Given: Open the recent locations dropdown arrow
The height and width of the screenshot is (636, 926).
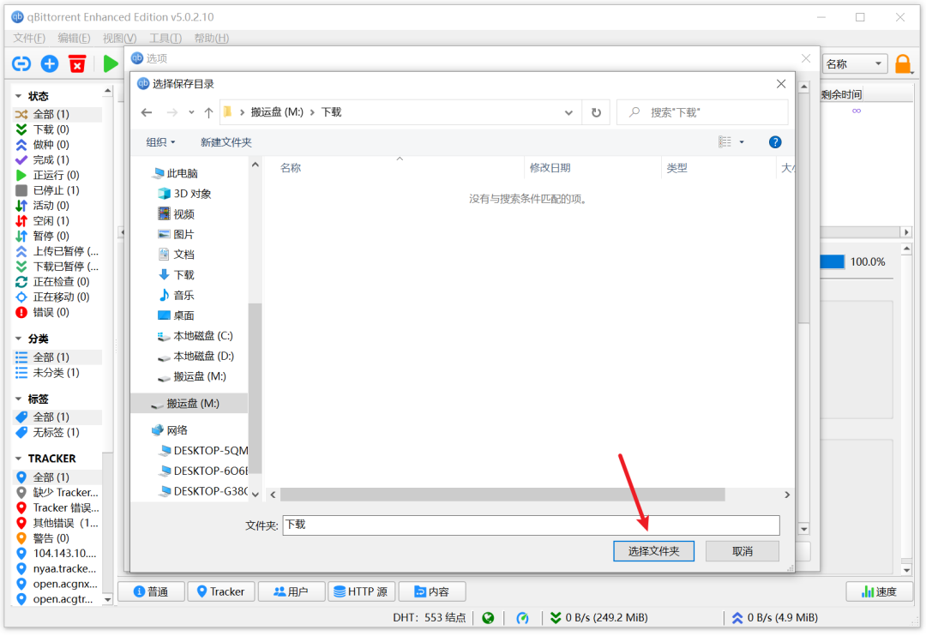Looking at the screenshot, I should (191, 112).
